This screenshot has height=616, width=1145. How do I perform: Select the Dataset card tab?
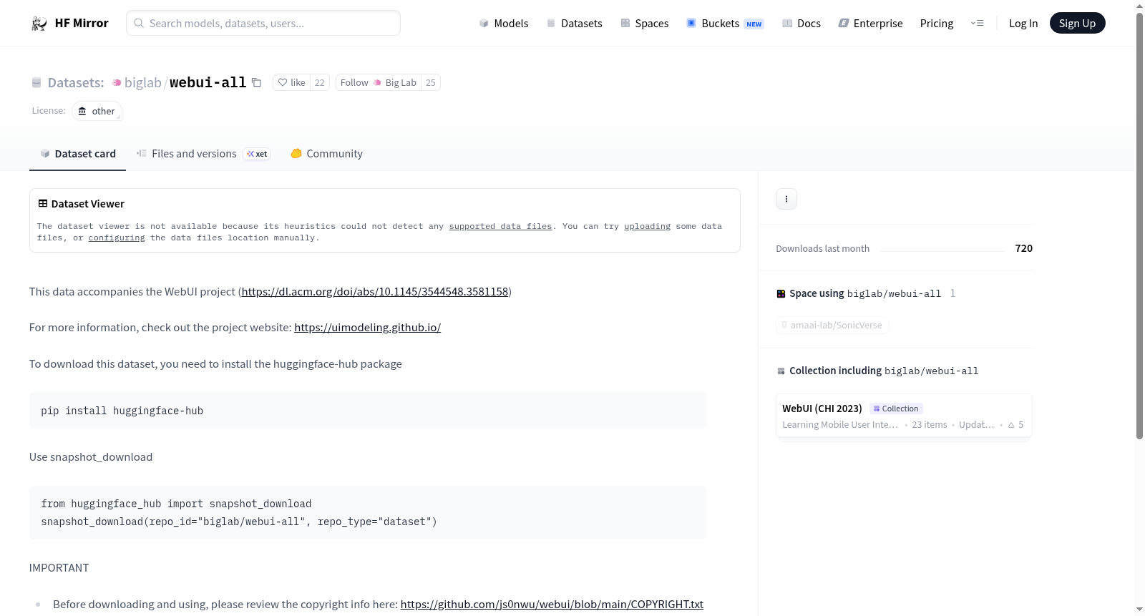pyautogui.click(x=77, y=154)
